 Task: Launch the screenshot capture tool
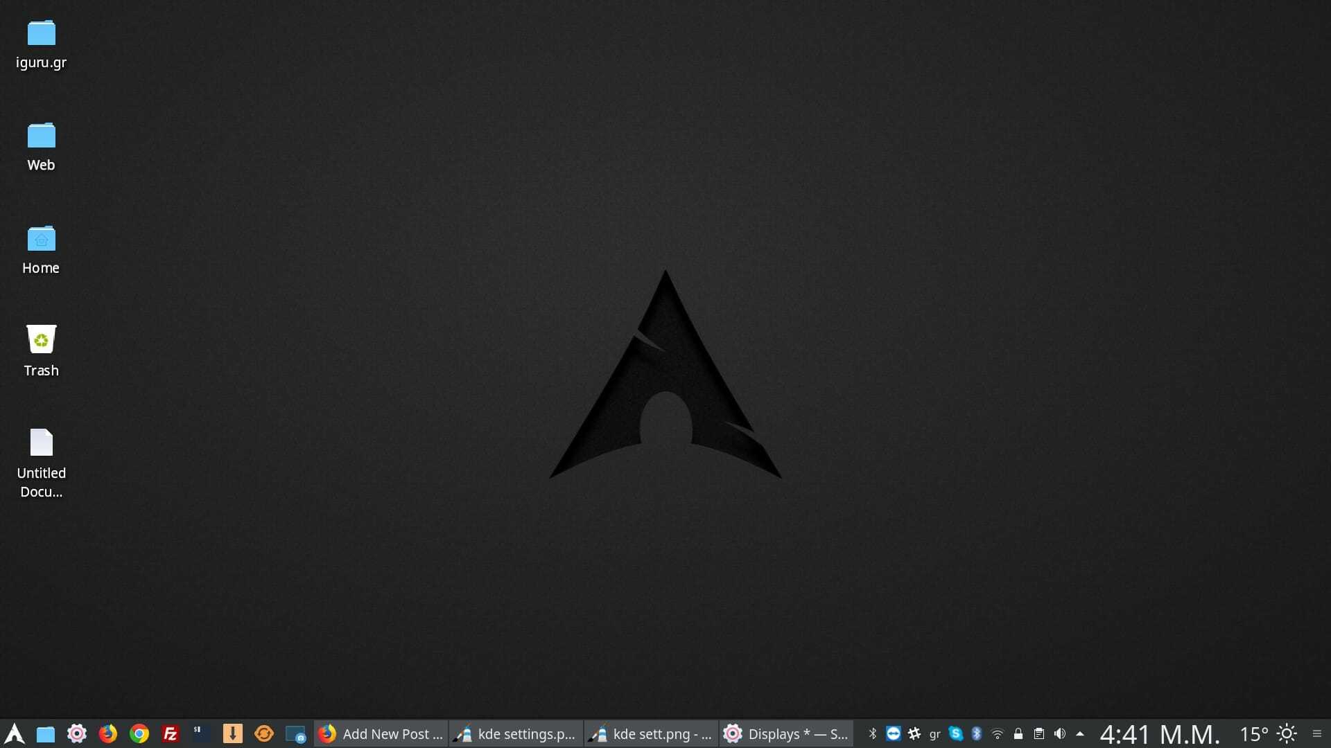(295, 734)
